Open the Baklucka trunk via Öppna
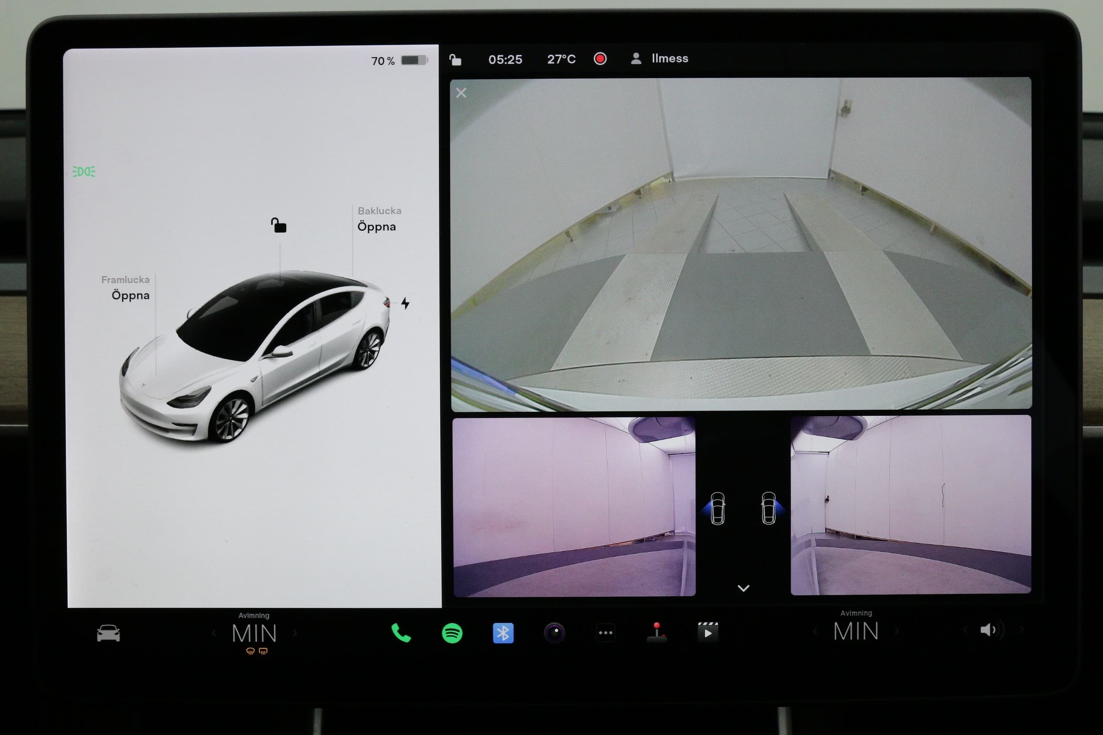Screen dimensions: 1103x735 (x=377, y=227)
